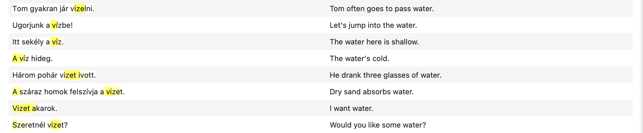The width and height of the screenshot is (643, 133).
Task: Click the word "Három" in the fifth sentence
Action: (22, 75)
